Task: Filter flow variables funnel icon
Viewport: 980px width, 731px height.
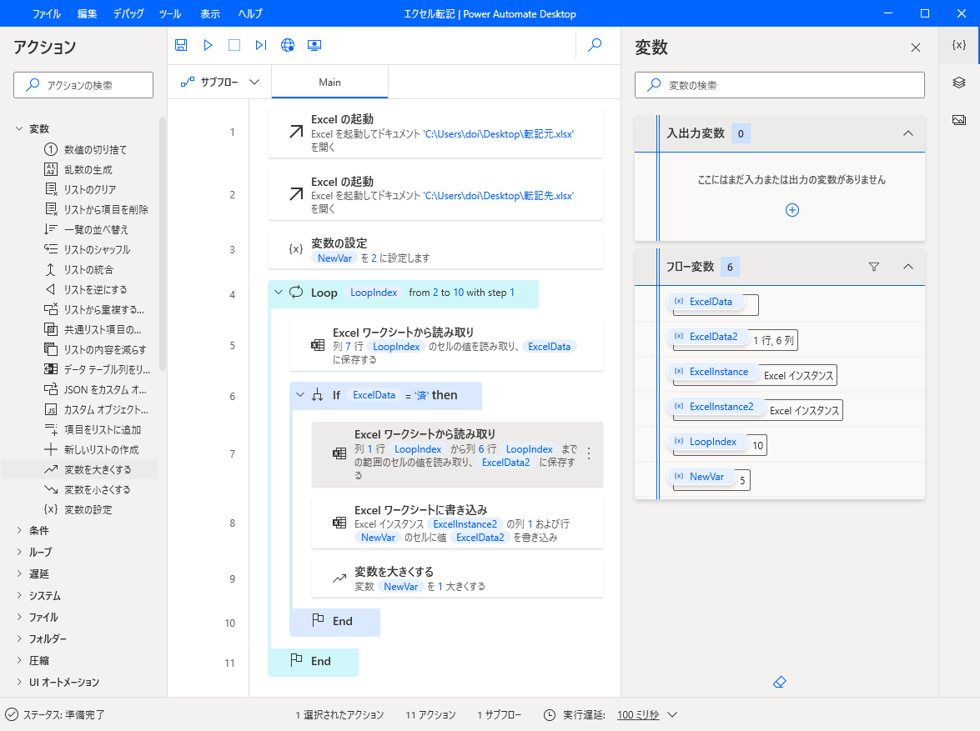Action: pyautogui.click(x=874, y=267)
